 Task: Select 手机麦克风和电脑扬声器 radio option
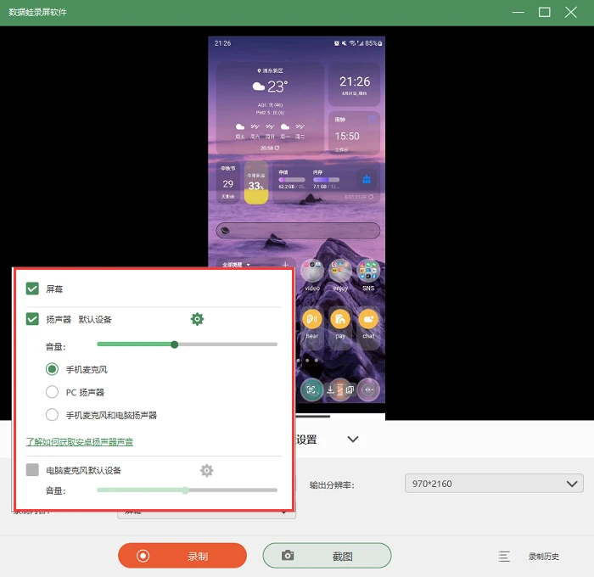[52, 414]
